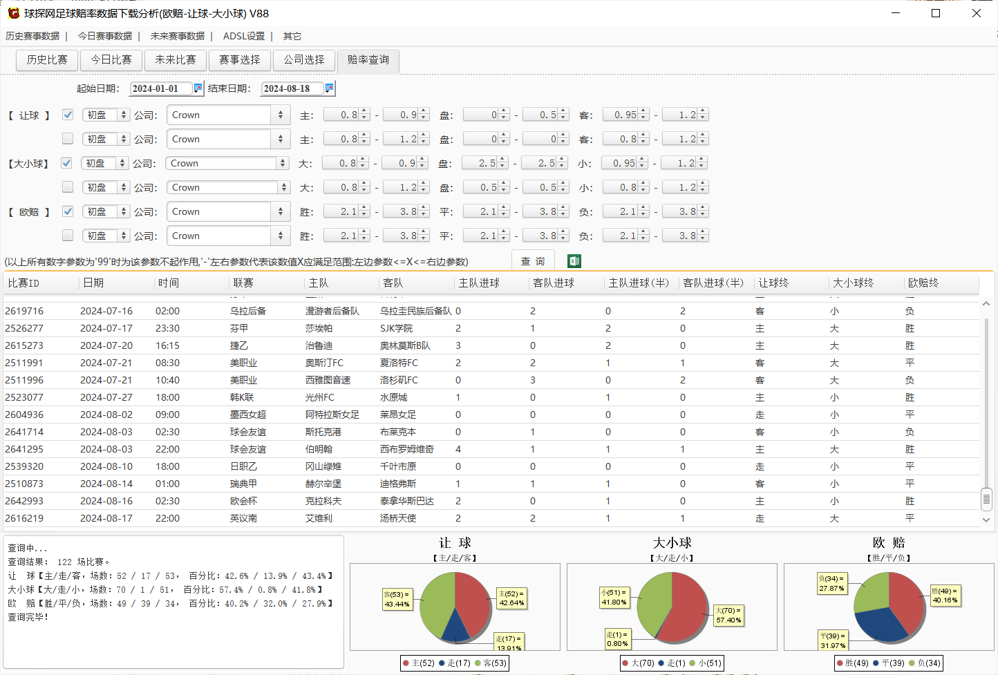Screen dimensions: 998x675
Task: Click the 让球 first row 客 maximum 1.2 stepper
Action: [x=685, y=115]
